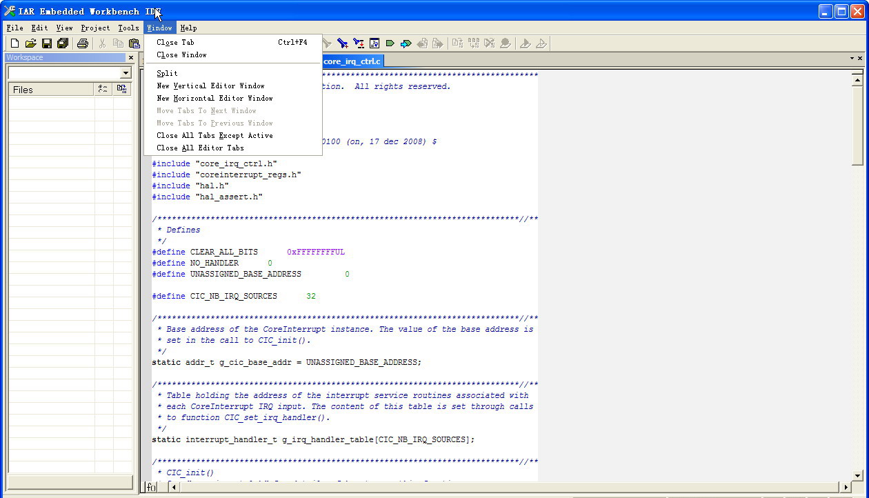
Task: Open the File menu
Action: [14, 28]
